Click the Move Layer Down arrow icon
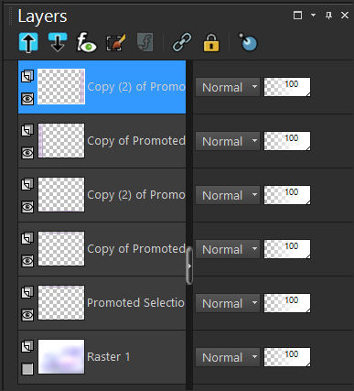This screenshot has width=354, height=391. click(x=58, y=42)
